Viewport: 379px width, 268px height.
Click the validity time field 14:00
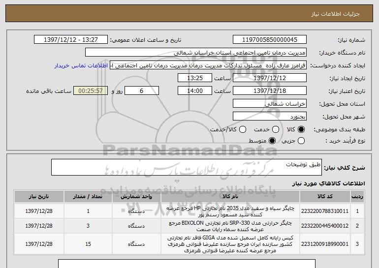[x=195, y=91]
